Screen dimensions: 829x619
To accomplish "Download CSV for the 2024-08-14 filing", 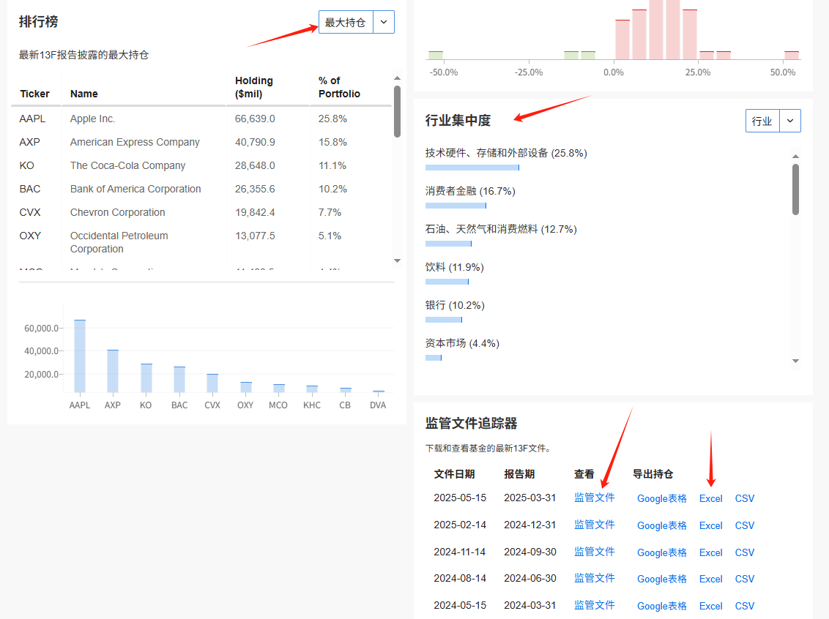I will point(744,578).
